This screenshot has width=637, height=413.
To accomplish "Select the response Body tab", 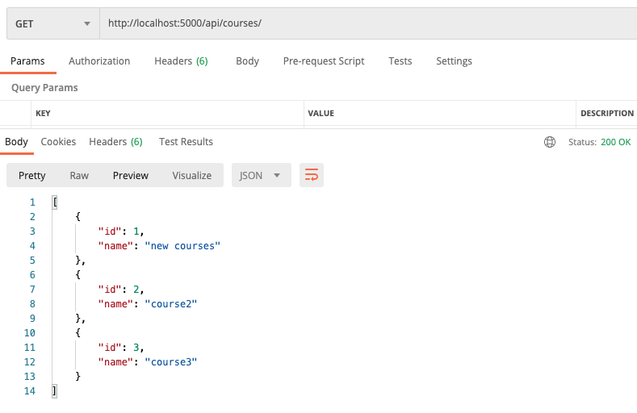I will point(16,142).
